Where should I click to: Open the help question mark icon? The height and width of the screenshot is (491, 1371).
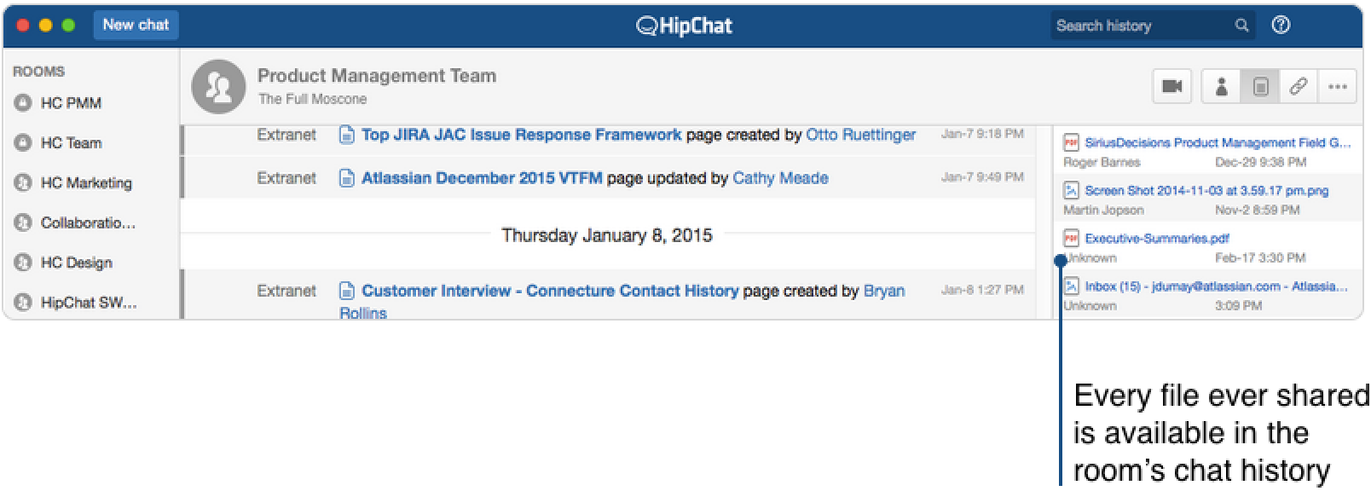point(1281,26)
